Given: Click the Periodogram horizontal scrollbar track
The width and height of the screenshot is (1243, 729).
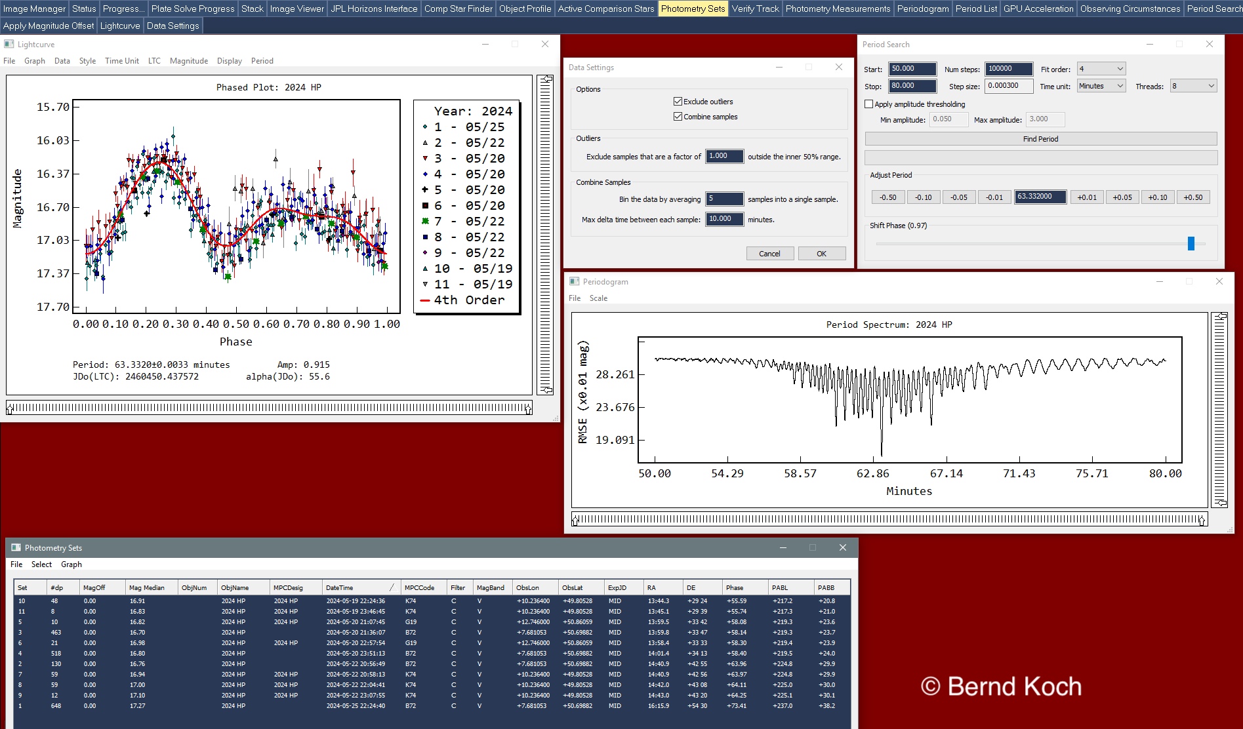Looking at the screenshot, I should pyautogui.click(x=889, y=519).
